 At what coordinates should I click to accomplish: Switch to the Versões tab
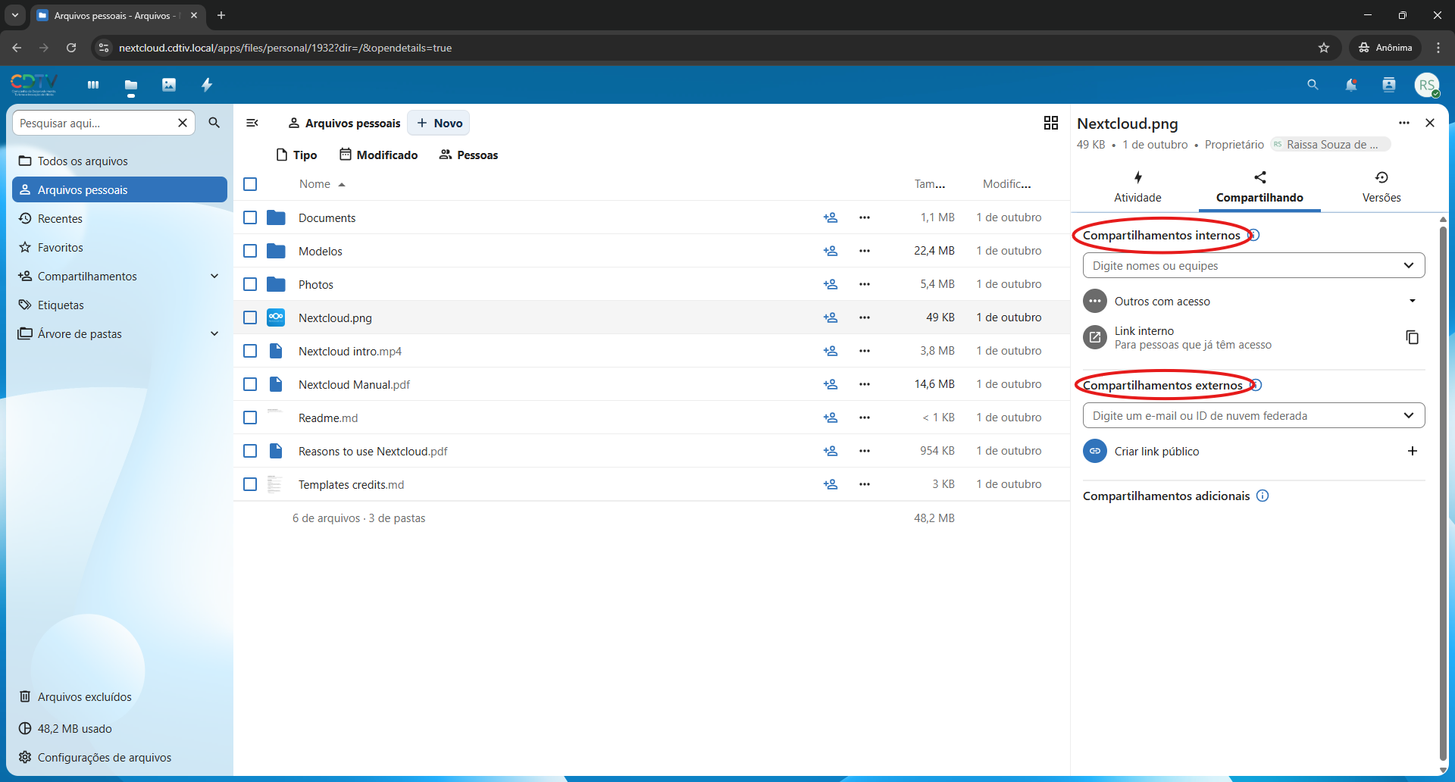1381,186
